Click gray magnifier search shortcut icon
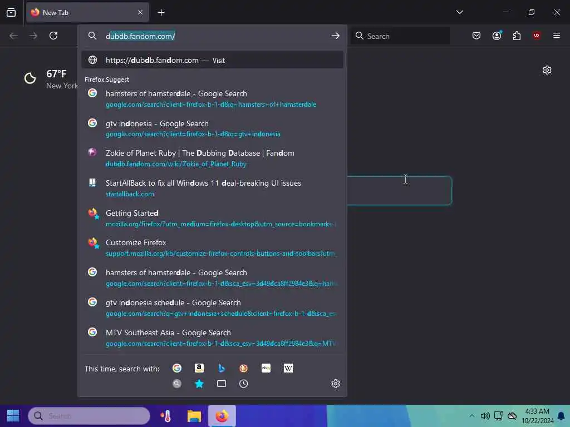This screenshot has height=427, width=570. [x=177, y=384]
